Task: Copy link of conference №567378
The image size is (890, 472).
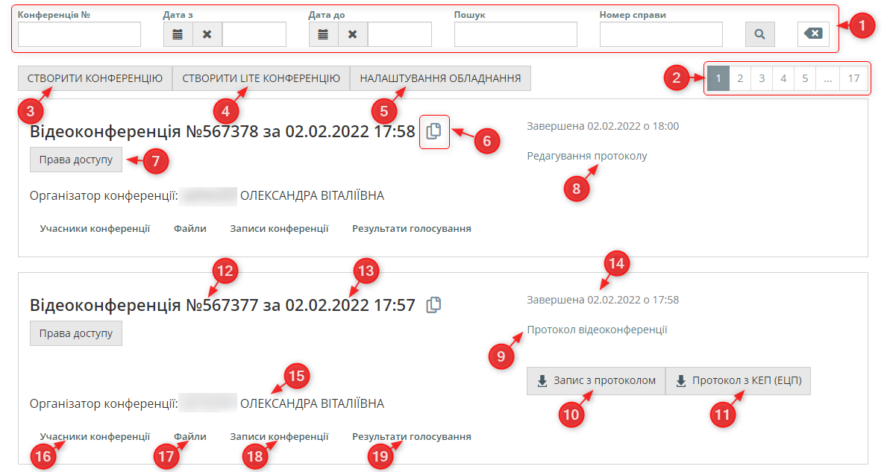Action: (x=434, y=132)
